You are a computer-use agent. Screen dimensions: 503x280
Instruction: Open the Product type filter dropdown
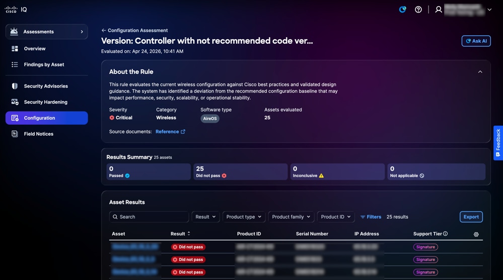click(x=244, y=217)
